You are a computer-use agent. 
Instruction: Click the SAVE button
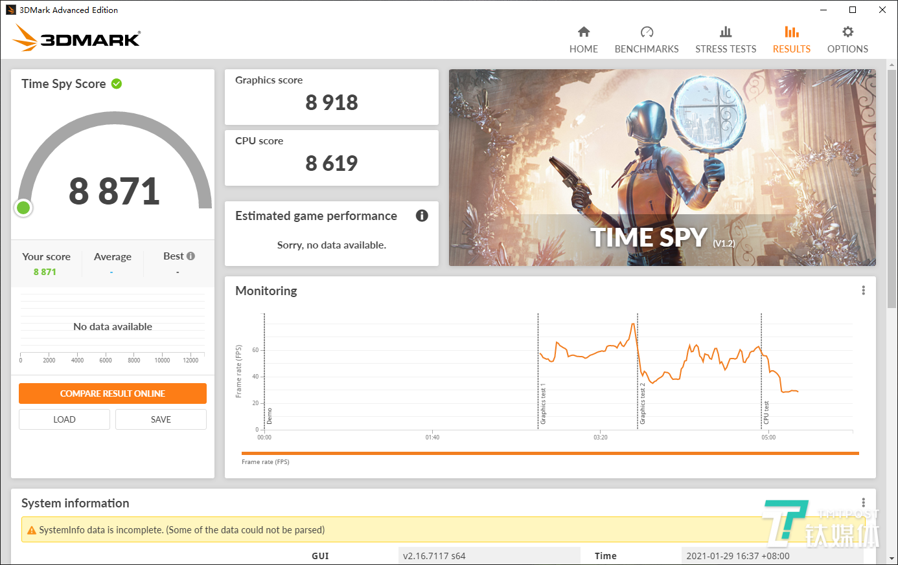pyautogui.click(x=161, y=419)
